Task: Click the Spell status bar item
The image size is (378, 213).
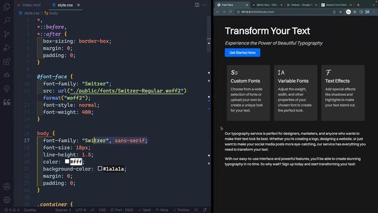Action: pos(144,210)
